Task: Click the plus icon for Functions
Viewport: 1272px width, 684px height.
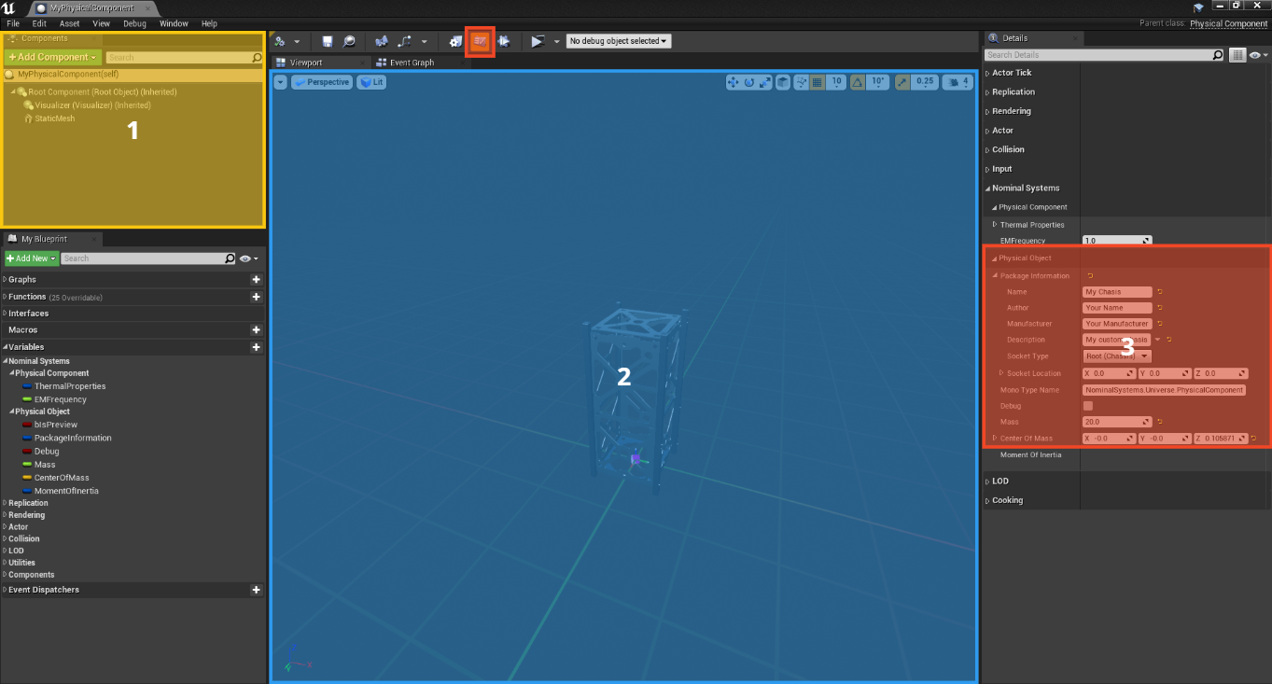Action: (x=256, y=297)
